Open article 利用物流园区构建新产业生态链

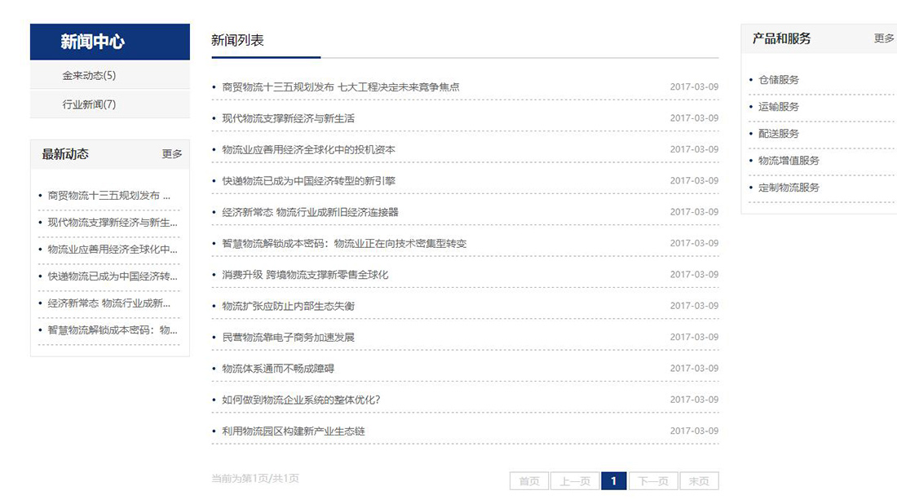pos(294,431)
